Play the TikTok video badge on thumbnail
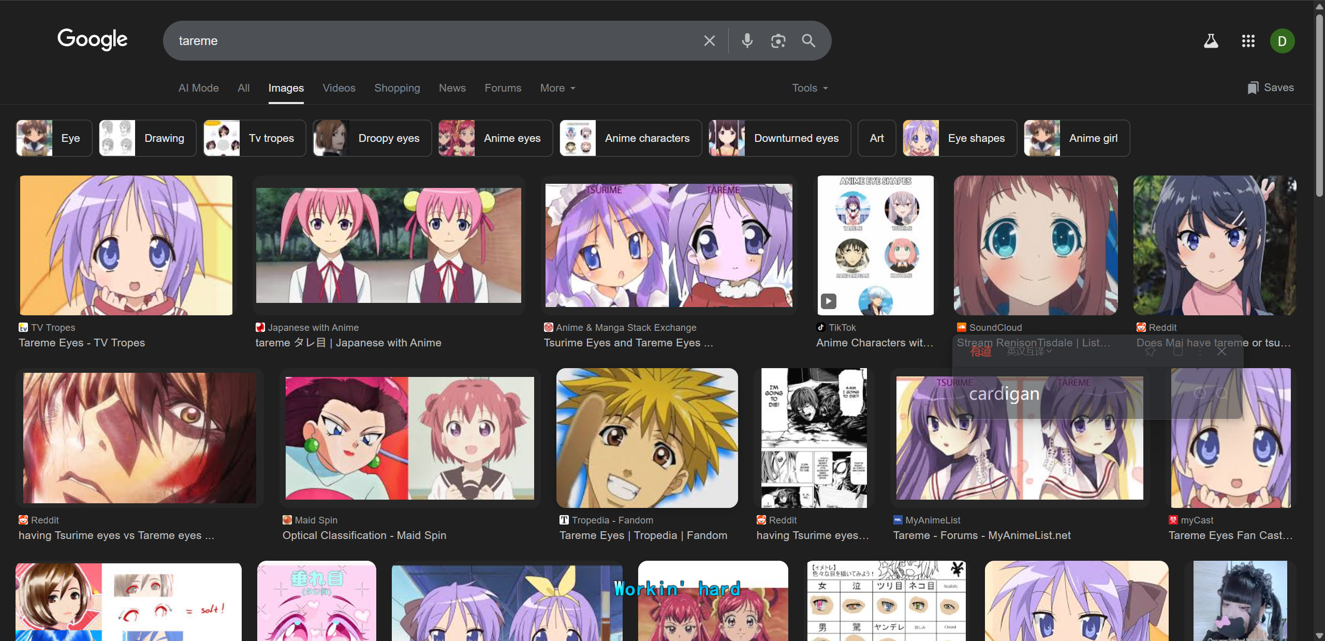1325x641 pixels. pyautogui.click(x=828, y=301)
